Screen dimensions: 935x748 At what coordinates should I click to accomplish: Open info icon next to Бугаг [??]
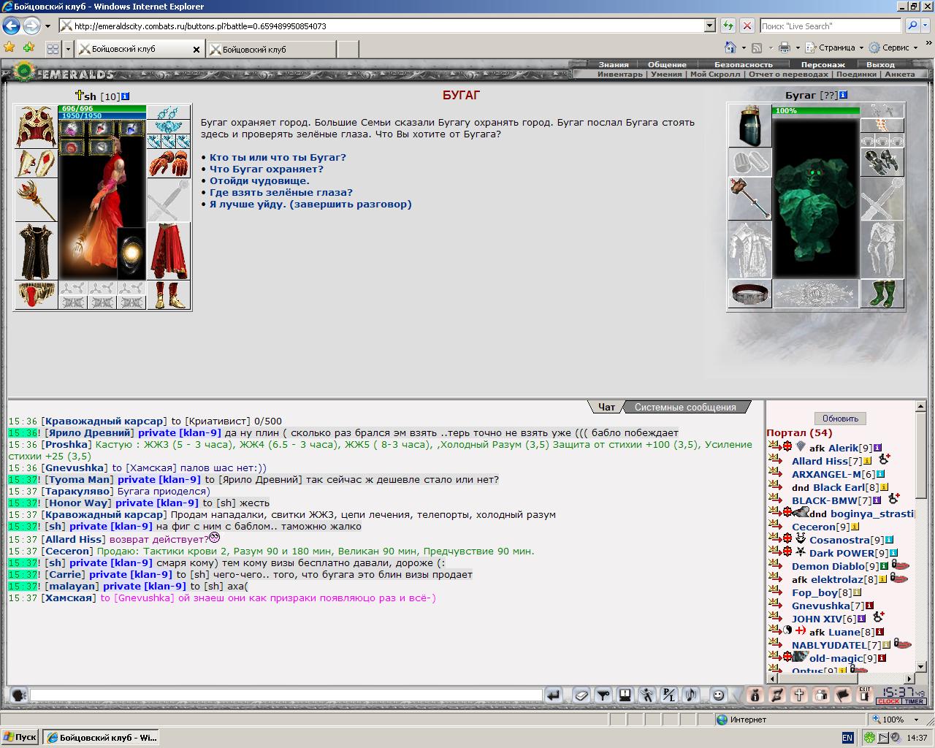tap(843, 95)
